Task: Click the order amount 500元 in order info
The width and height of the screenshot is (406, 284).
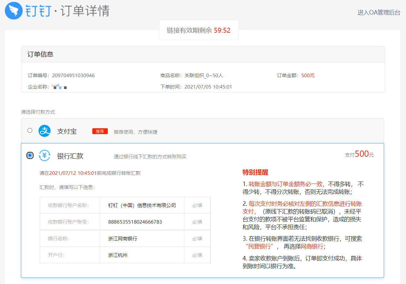Action: coord(308,76)
